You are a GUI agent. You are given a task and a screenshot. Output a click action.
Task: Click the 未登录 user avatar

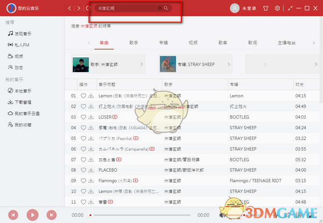(x=234, y=9)
